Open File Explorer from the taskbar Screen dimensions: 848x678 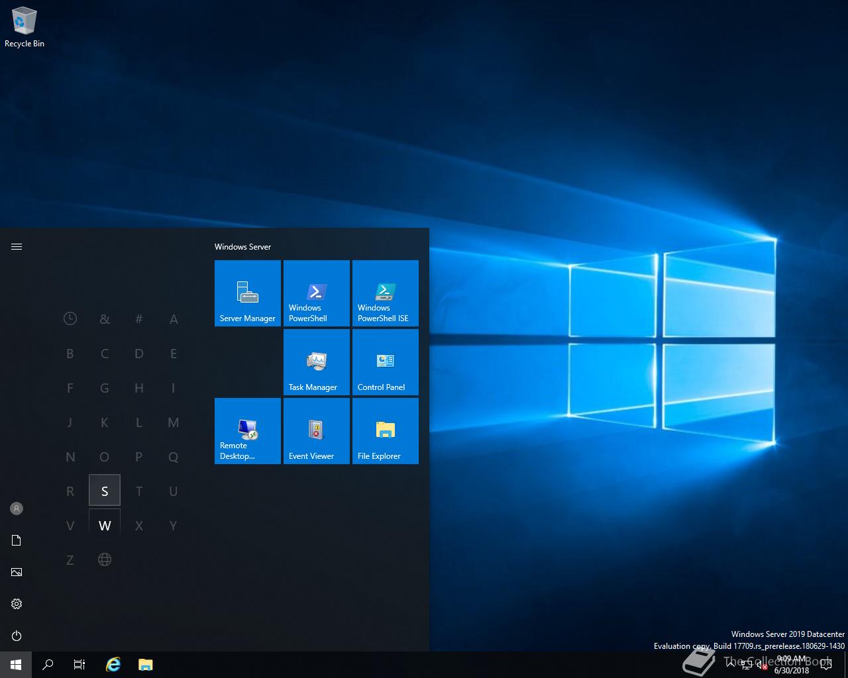tap(145, 665)
